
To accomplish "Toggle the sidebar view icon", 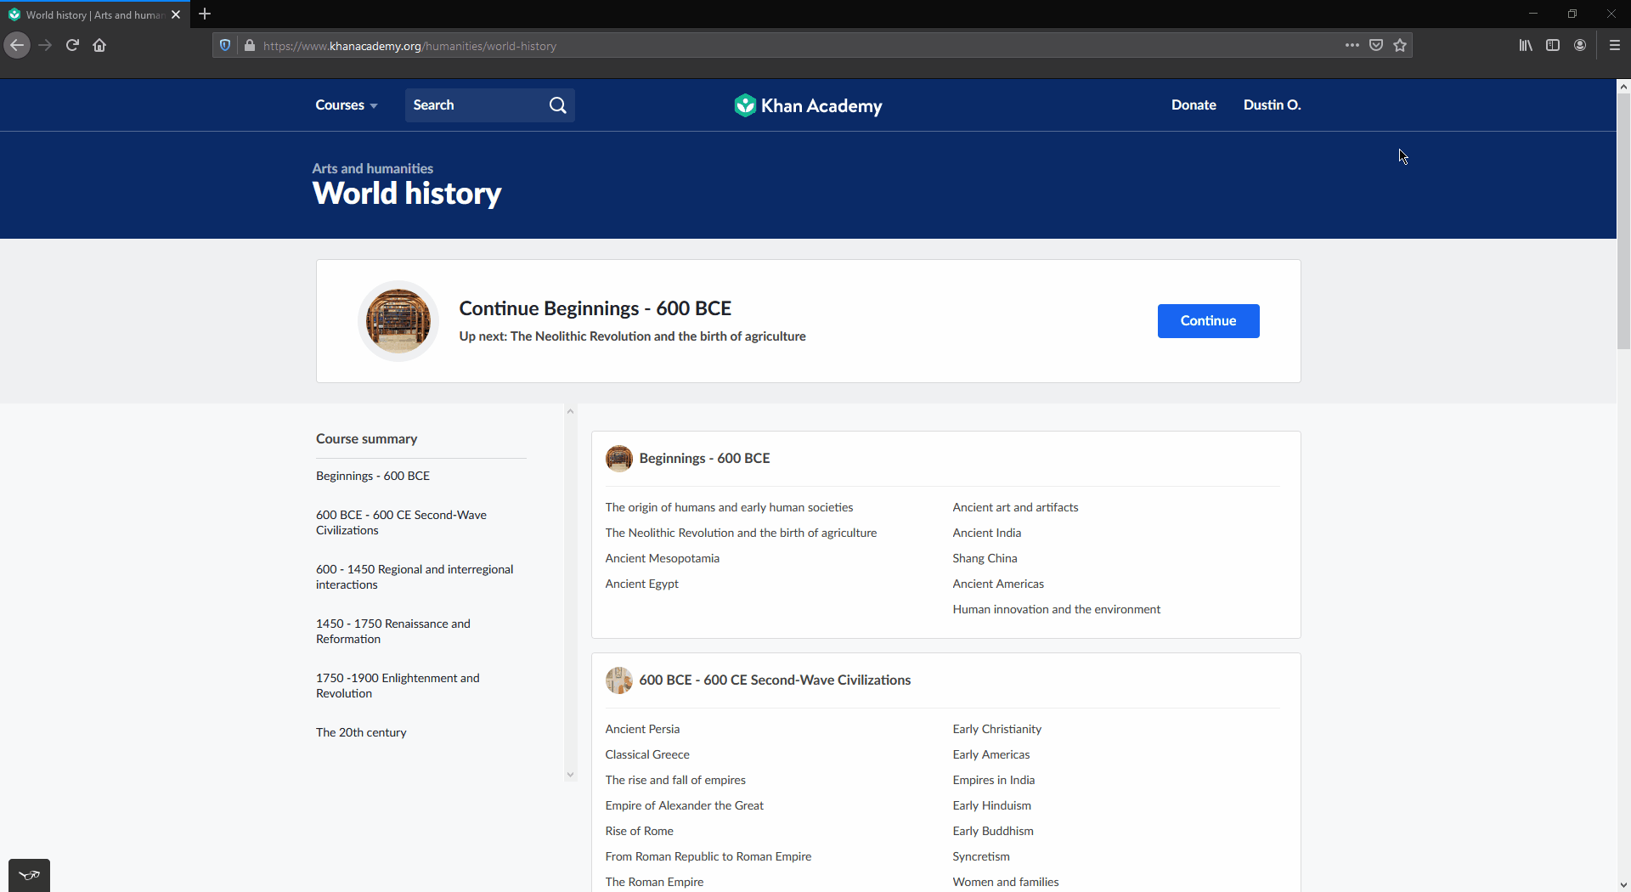I will click(1553, 45).
